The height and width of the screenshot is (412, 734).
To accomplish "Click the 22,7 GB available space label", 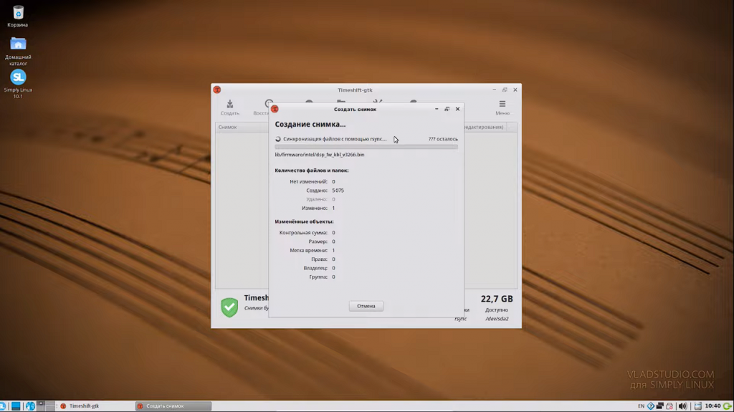I will [x=497, y=299].
